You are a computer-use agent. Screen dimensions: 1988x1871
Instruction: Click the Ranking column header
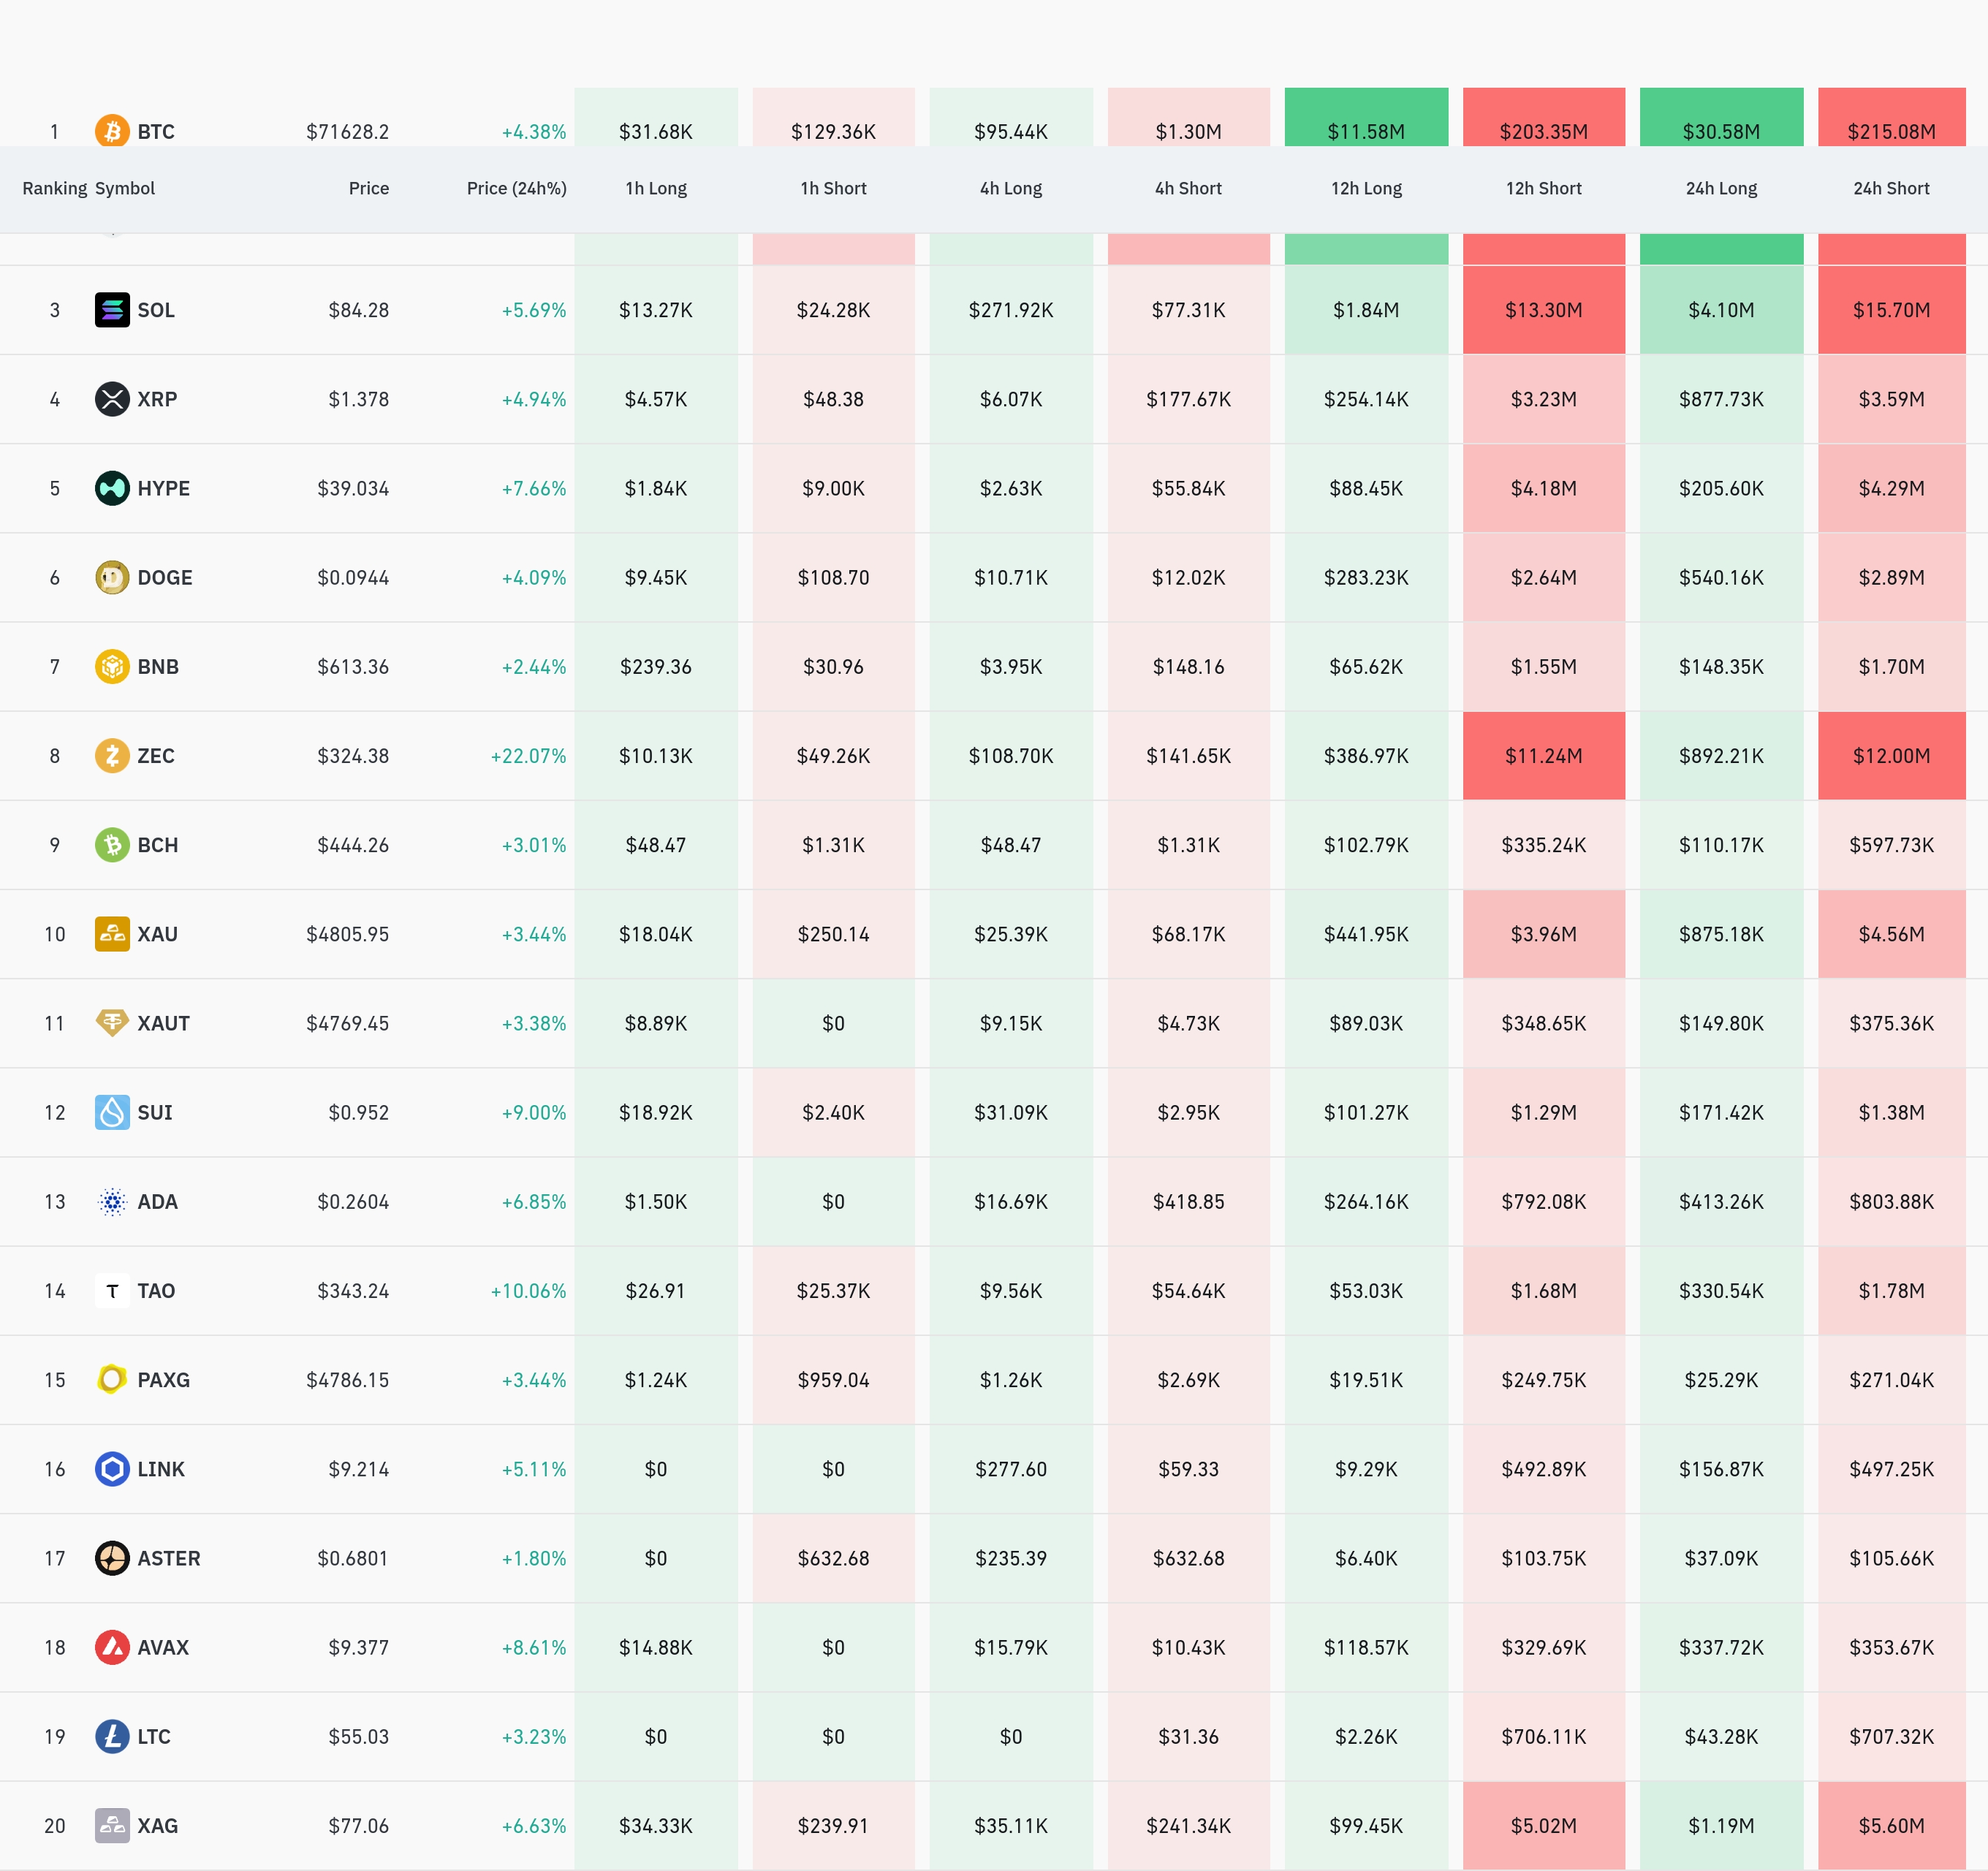[54, 188]
